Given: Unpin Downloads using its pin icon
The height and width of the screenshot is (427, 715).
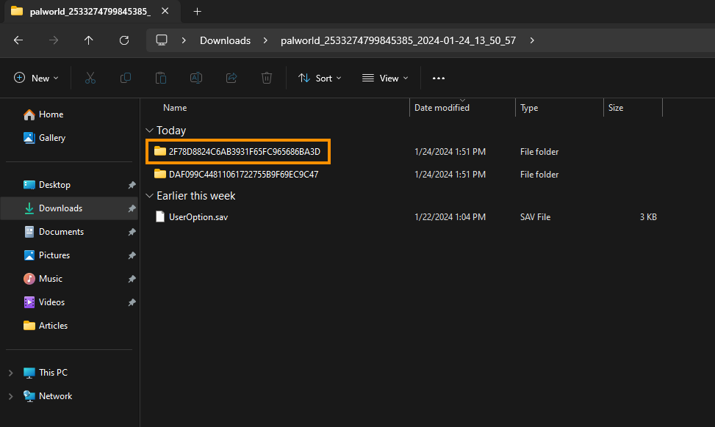Looking at the screenshot, I should [132, 208].
